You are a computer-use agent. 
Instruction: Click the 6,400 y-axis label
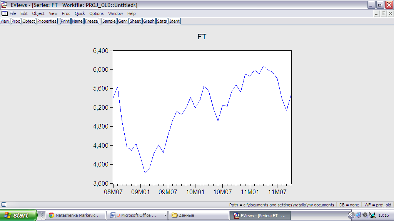(x=100, y=51)
